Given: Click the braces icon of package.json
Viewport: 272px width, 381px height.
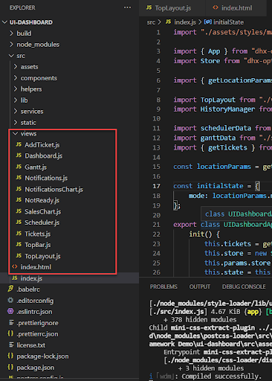Looking at the screenshot, I should click(x=10, y=367).
